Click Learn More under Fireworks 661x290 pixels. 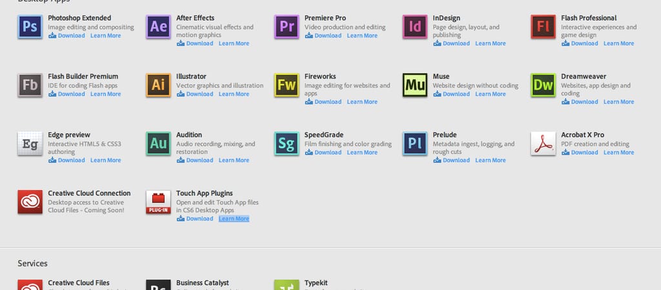pyautogui.click(x=362, y=102)
